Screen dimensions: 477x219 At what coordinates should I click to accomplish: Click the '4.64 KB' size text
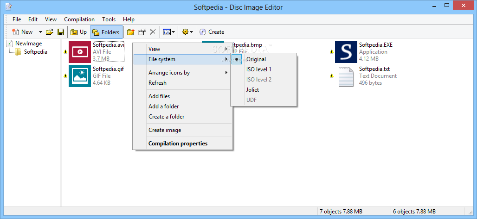[x=101, y=83]
